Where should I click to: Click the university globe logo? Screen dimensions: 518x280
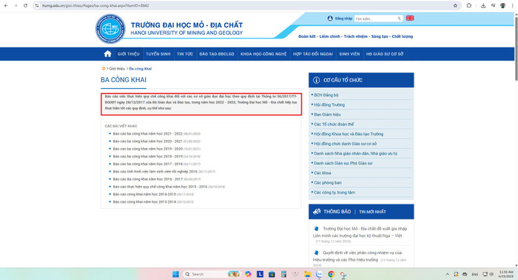click(x=110, y=29)
